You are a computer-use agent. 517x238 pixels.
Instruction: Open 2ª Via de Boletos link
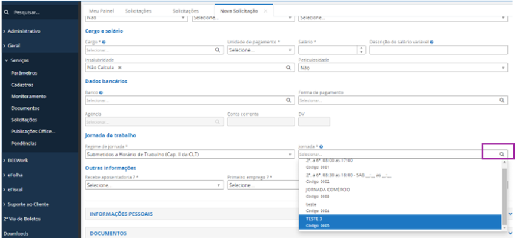[x=22, y=219]
